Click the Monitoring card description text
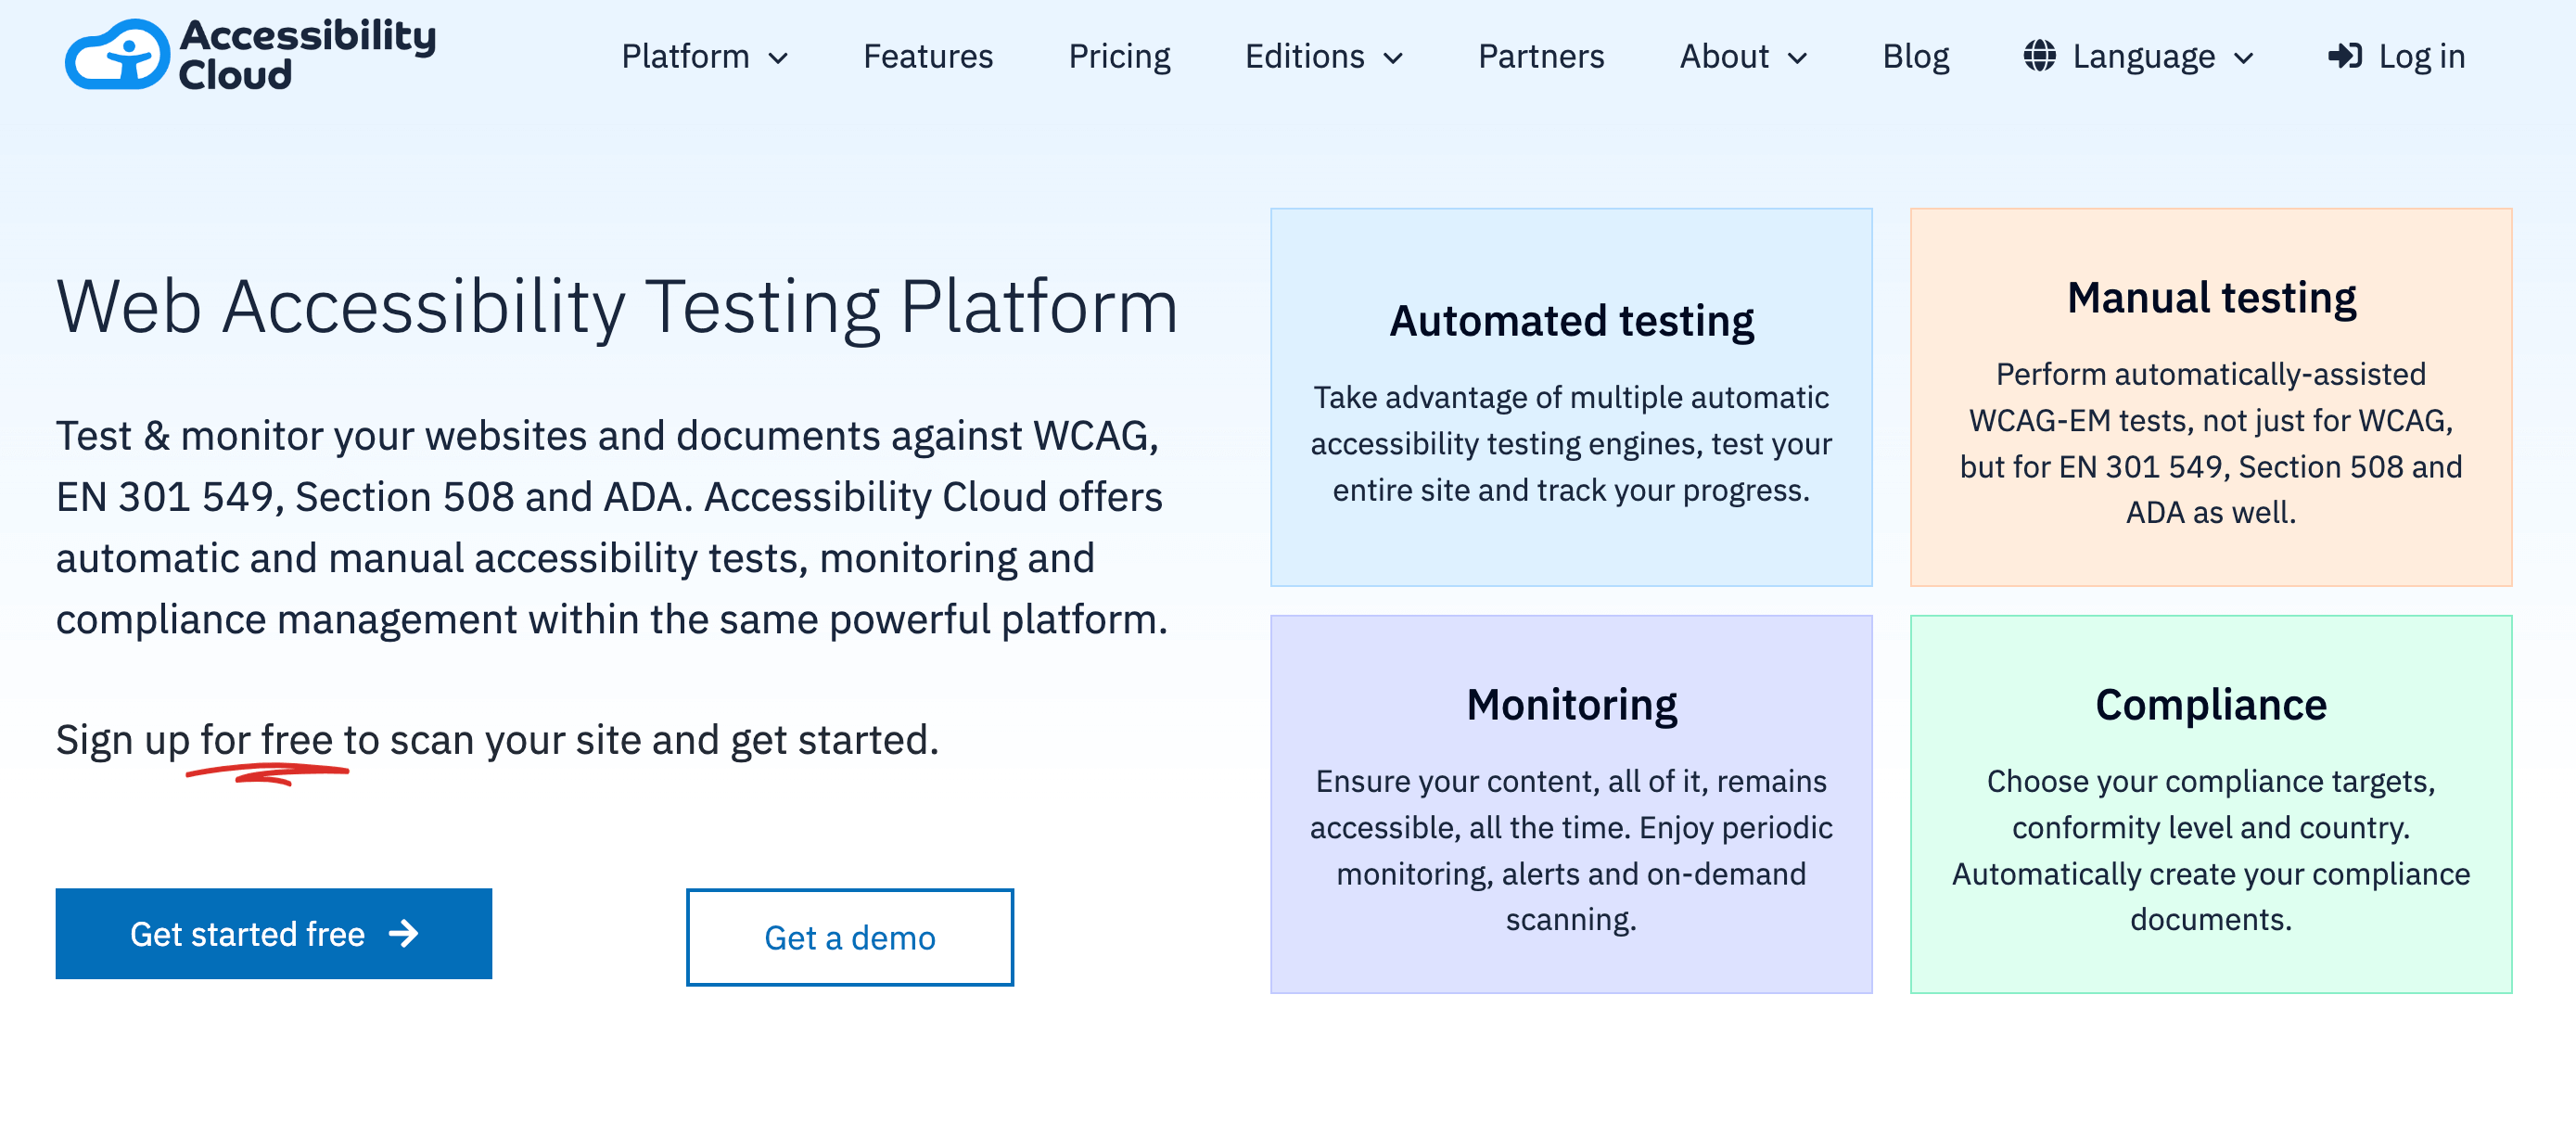2576x1135 pixels. (1571, 850)
